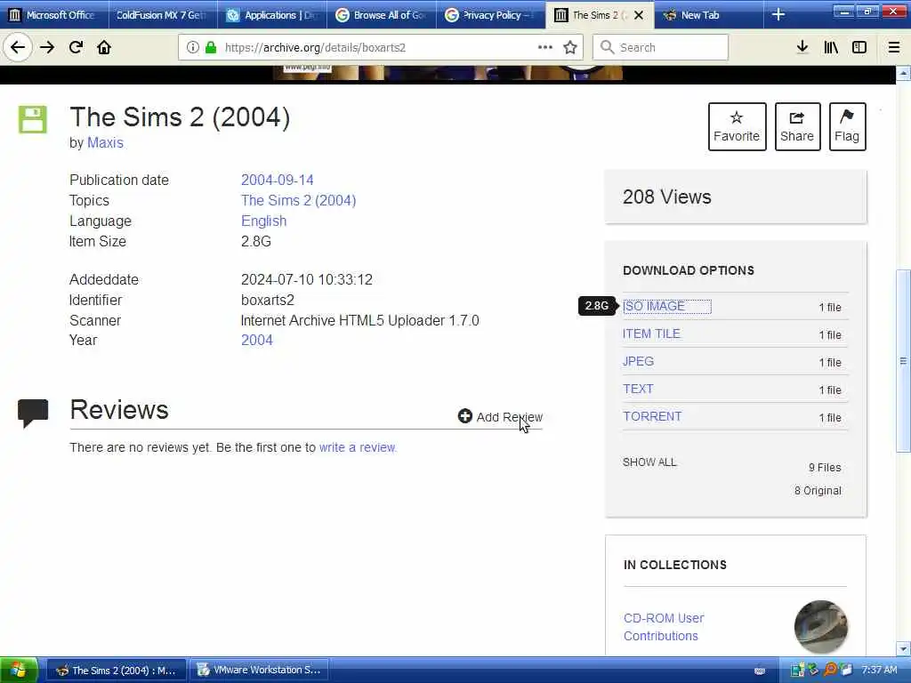Viewport: 911px width, 683px height.
Task: Download the TEXT file
Action: (x=638, y=390)
